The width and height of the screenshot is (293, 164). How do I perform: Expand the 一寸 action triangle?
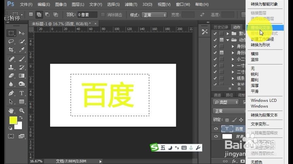233,65
